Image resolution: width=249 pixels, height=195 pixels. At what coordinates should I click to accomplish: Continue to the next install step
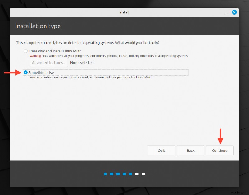[x=220, y=150]
